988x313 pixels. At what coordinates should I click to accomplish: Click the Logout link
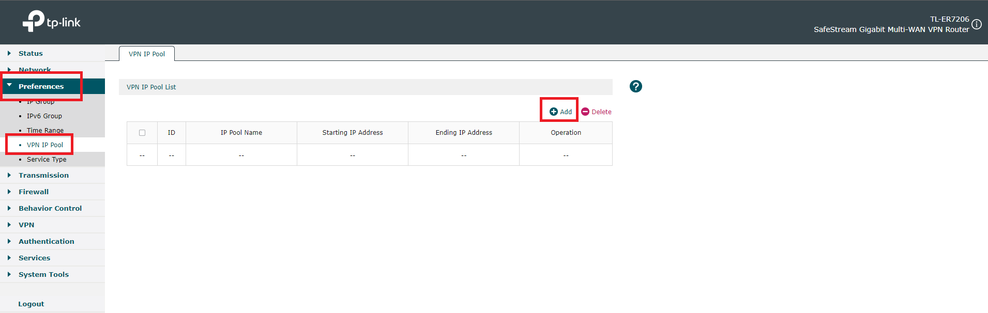[31, 304]
